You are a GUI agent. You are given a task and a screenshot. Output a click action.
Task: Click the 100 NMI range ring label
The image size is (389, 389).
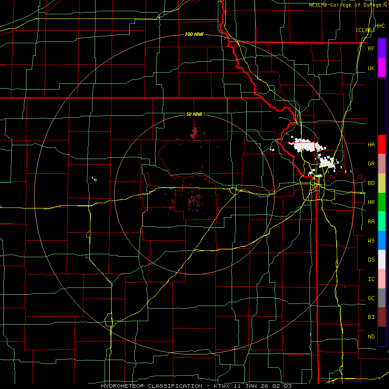point(194,34)
